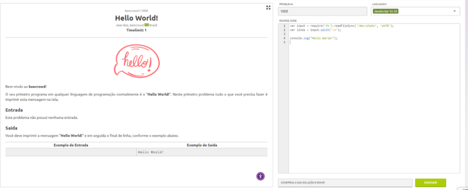Click the hello speech bubble illustration
This screenshot has width=468, height=190.
point(137,61)
